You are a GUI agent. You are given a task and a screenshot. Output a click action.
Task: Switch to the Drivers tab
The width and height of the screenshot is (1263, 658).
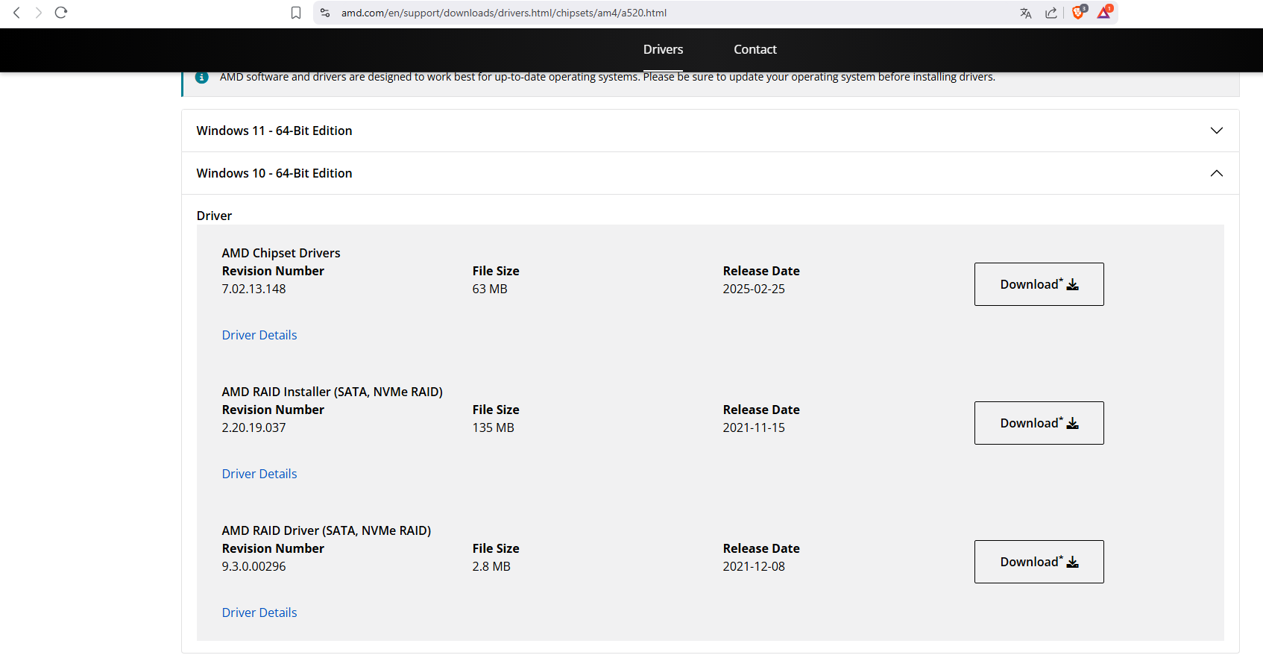(663, 49)
